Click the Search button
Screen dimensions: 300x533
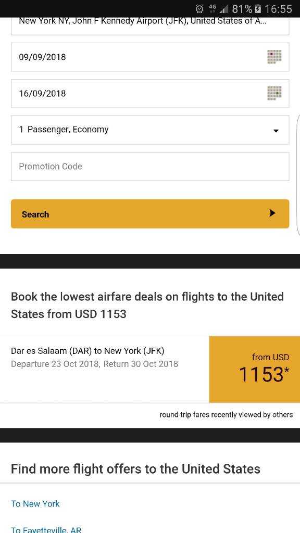point(150,214)
